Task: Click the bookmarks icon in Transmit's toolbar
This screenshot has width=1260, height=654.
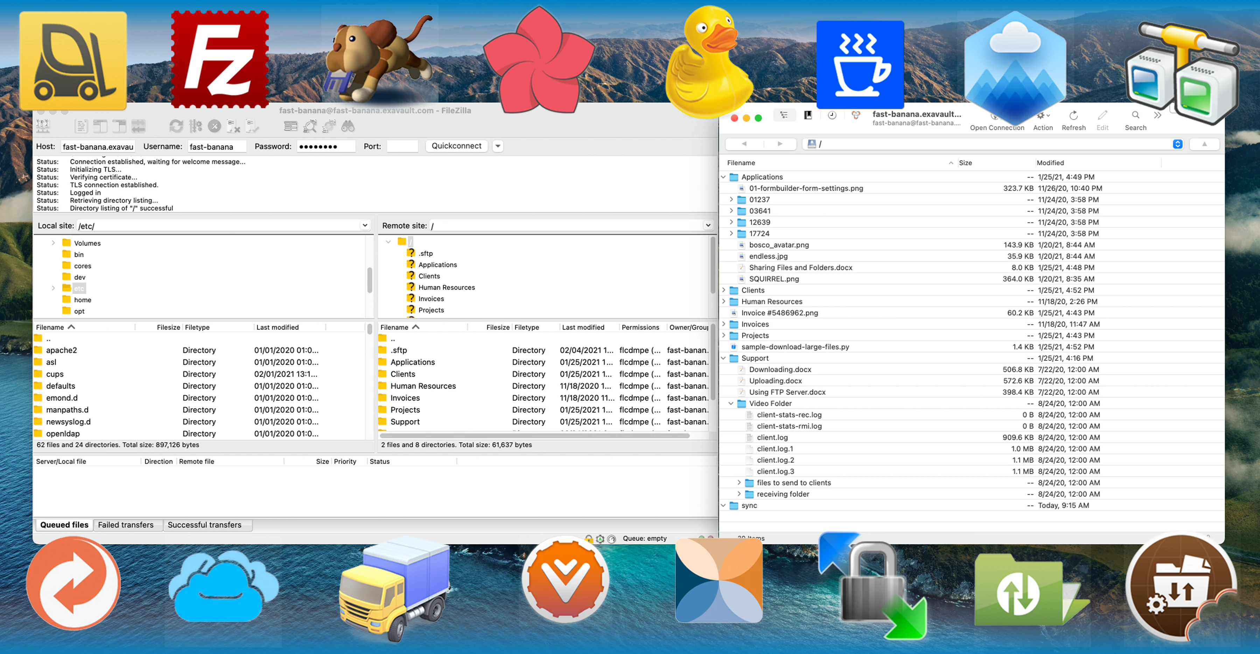Action: click(x=808, y=115)
